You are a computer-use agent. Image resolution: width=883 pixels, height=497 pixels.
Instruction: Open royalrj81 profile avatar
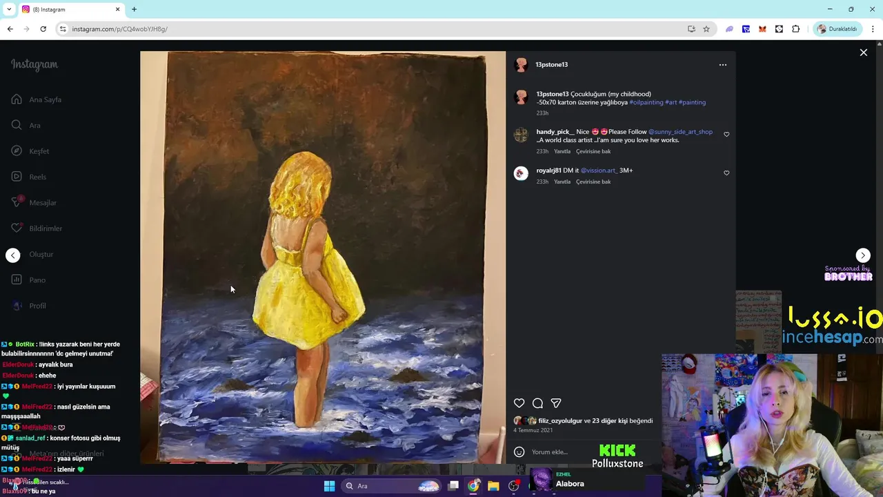(x=521, y=173)
